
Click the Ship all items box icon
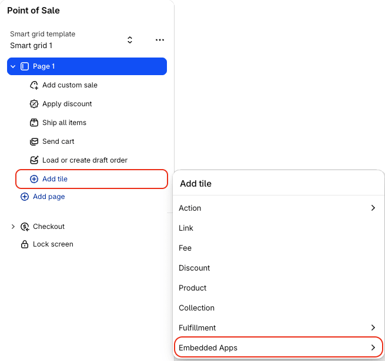[34, 123]
